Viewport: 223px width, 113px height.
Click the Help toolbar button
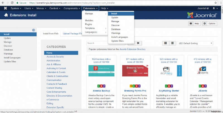coord(194,24)
